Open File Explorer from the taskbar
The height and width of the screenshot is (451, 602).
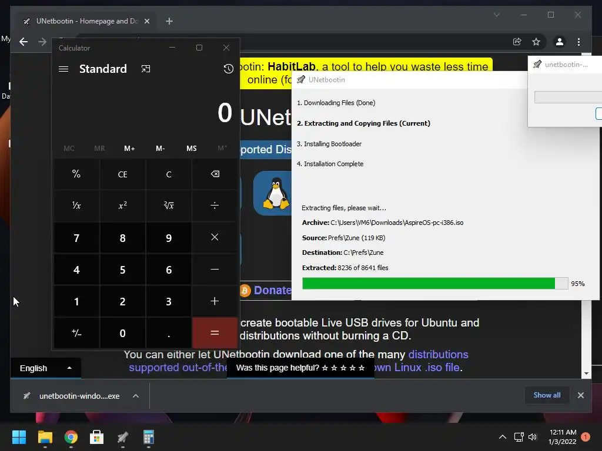click(45, 437)
